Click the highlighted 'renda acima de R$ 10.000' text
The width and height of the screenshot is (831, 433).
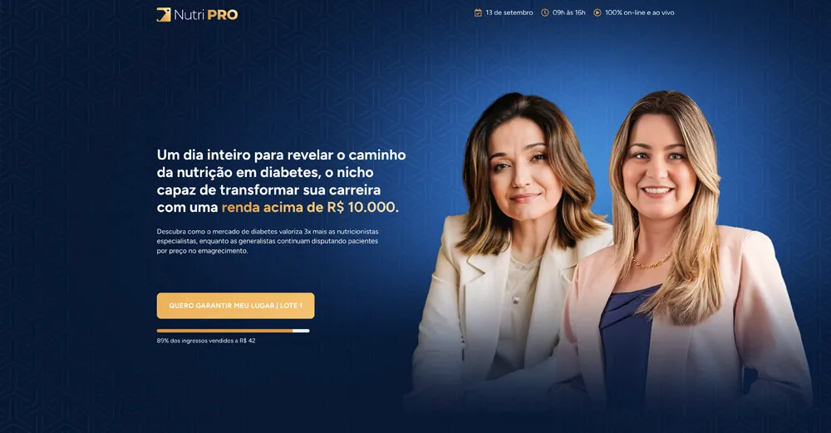[x=308, y=207]
